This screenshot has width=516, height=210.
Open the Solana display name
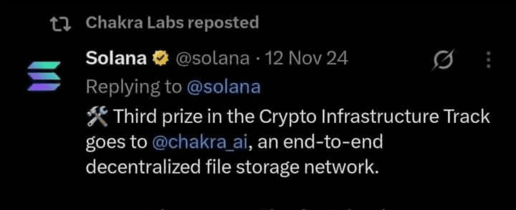tap(117, 59)
